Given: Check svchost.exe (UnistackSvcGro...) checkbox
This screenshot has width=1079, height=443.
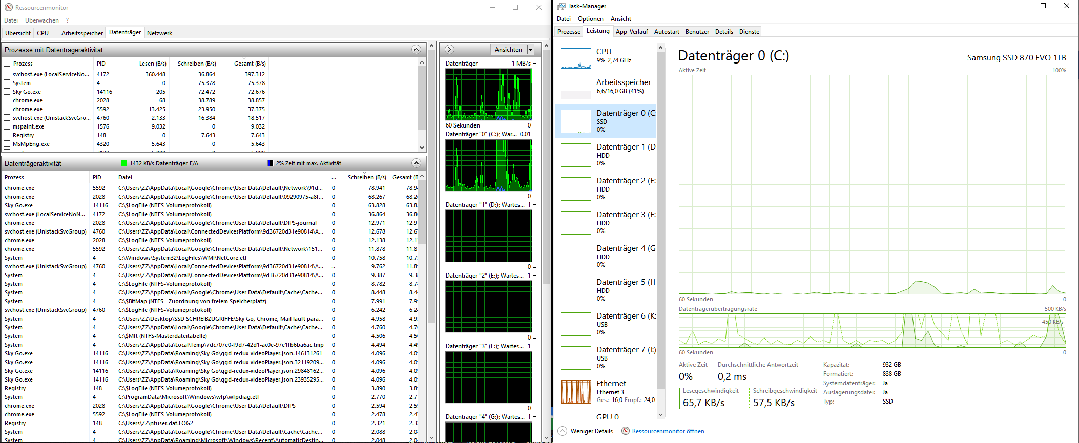Looking at the screenshot, I should [7, 118].
